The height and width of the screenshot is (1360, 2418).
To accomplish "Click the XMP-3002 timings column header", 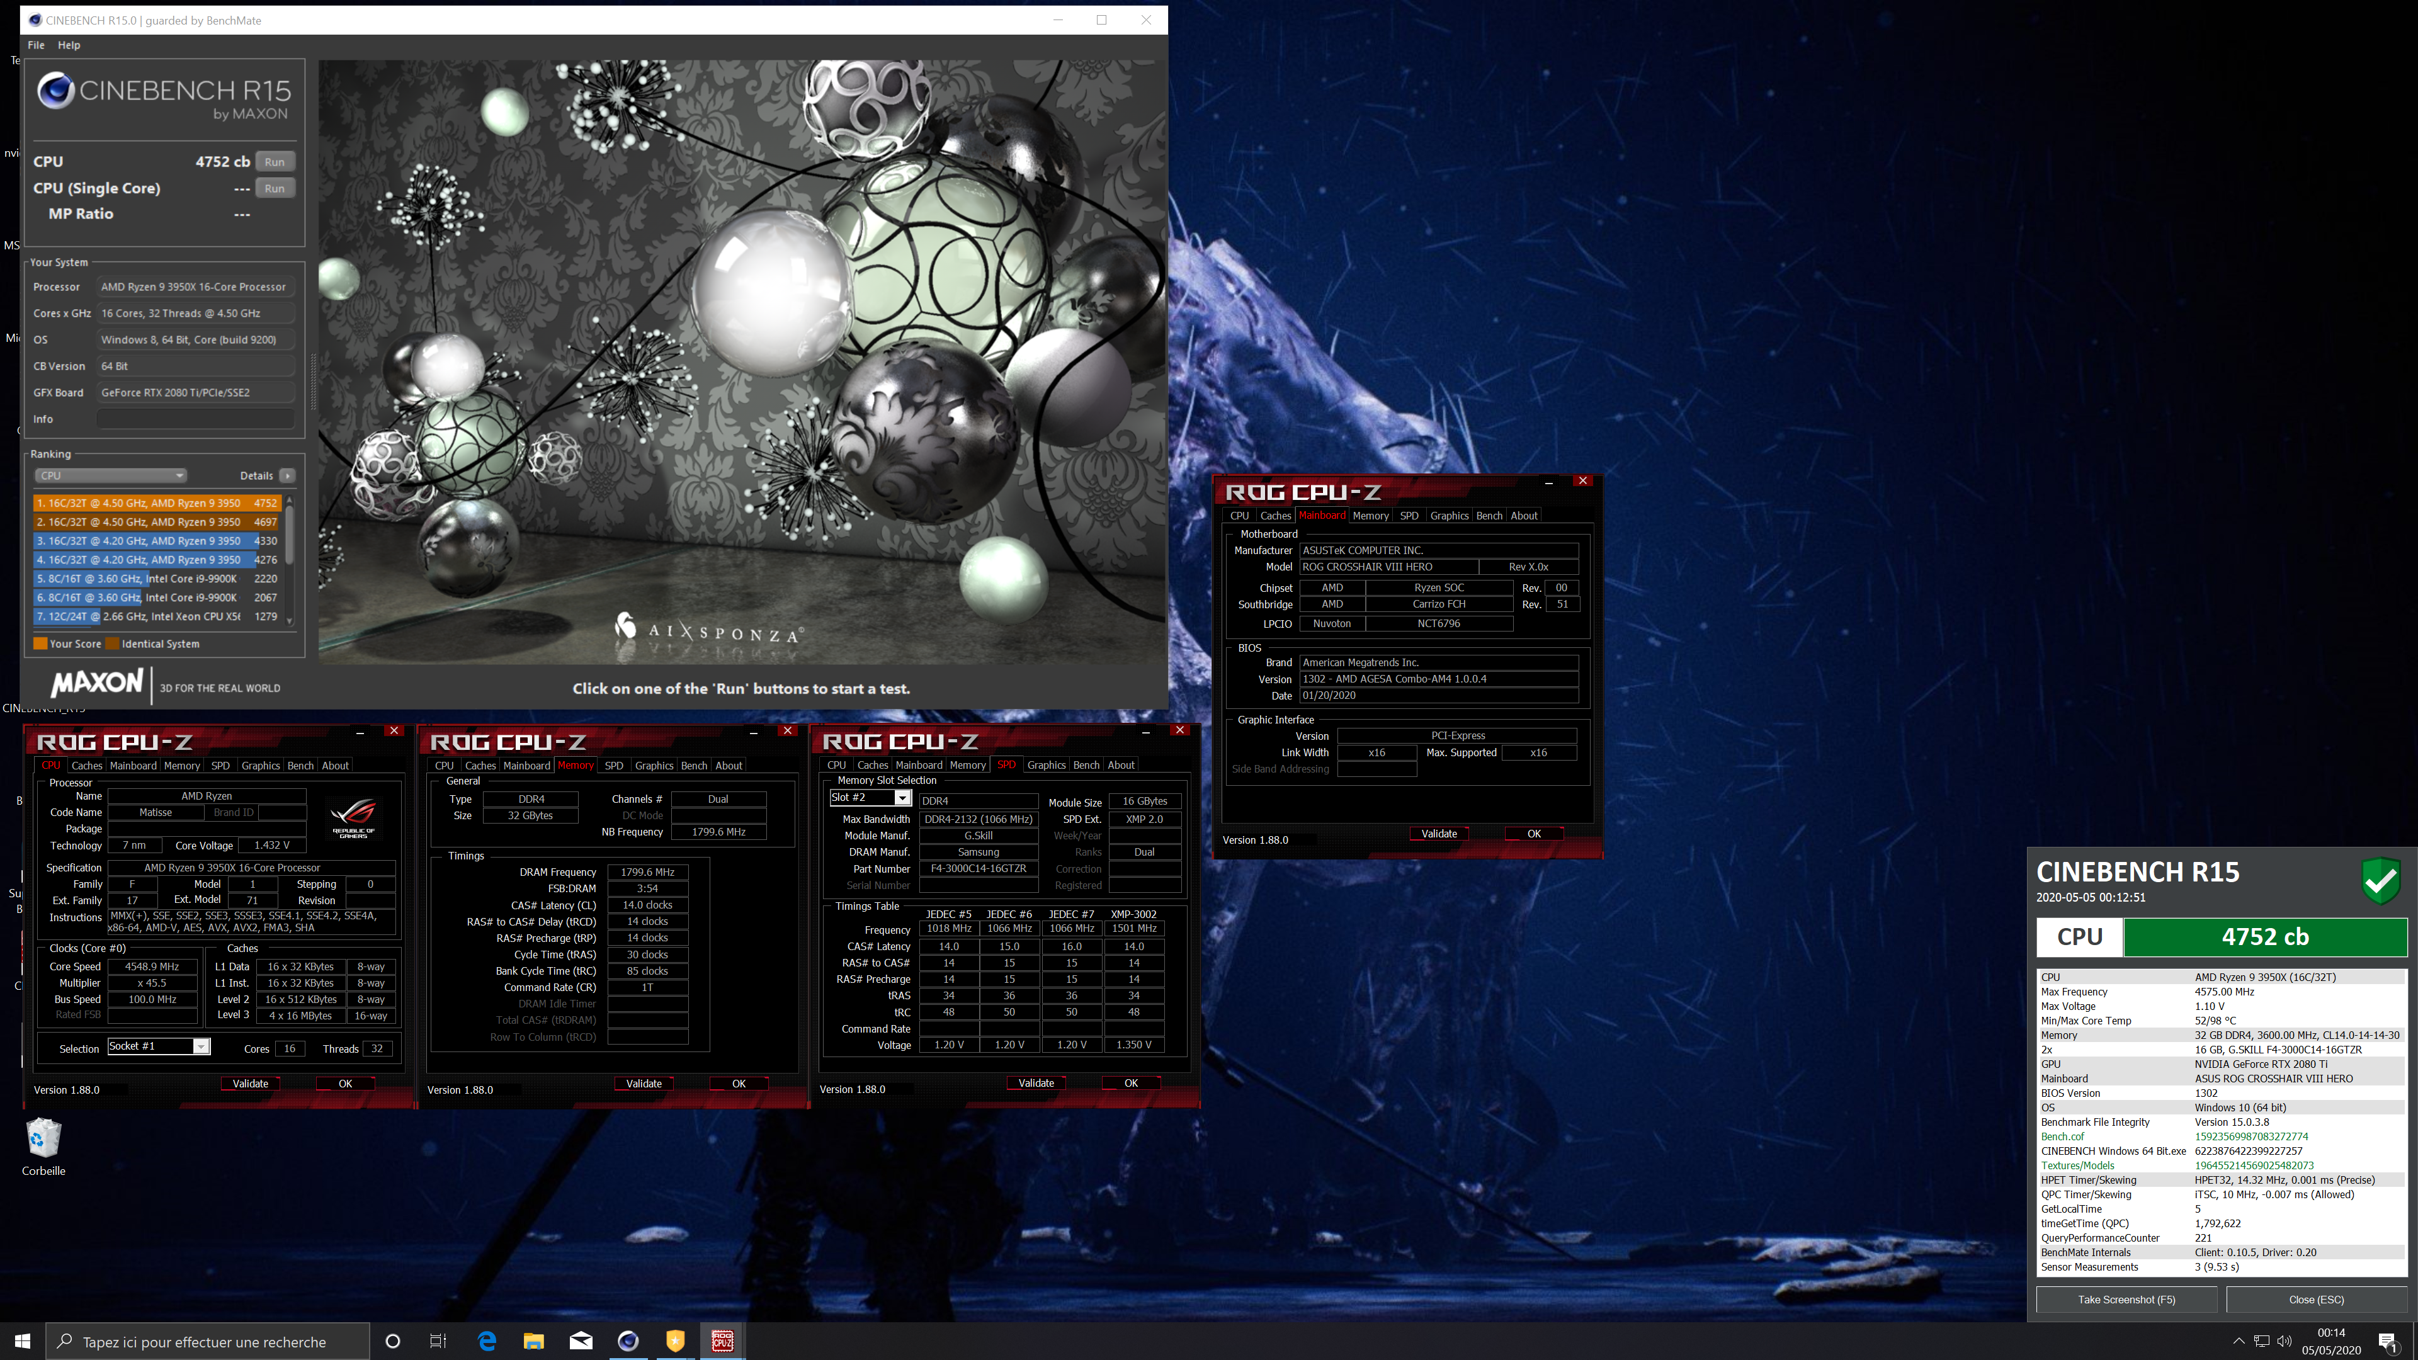I will pyautogui.click(x=1133, y=914).
